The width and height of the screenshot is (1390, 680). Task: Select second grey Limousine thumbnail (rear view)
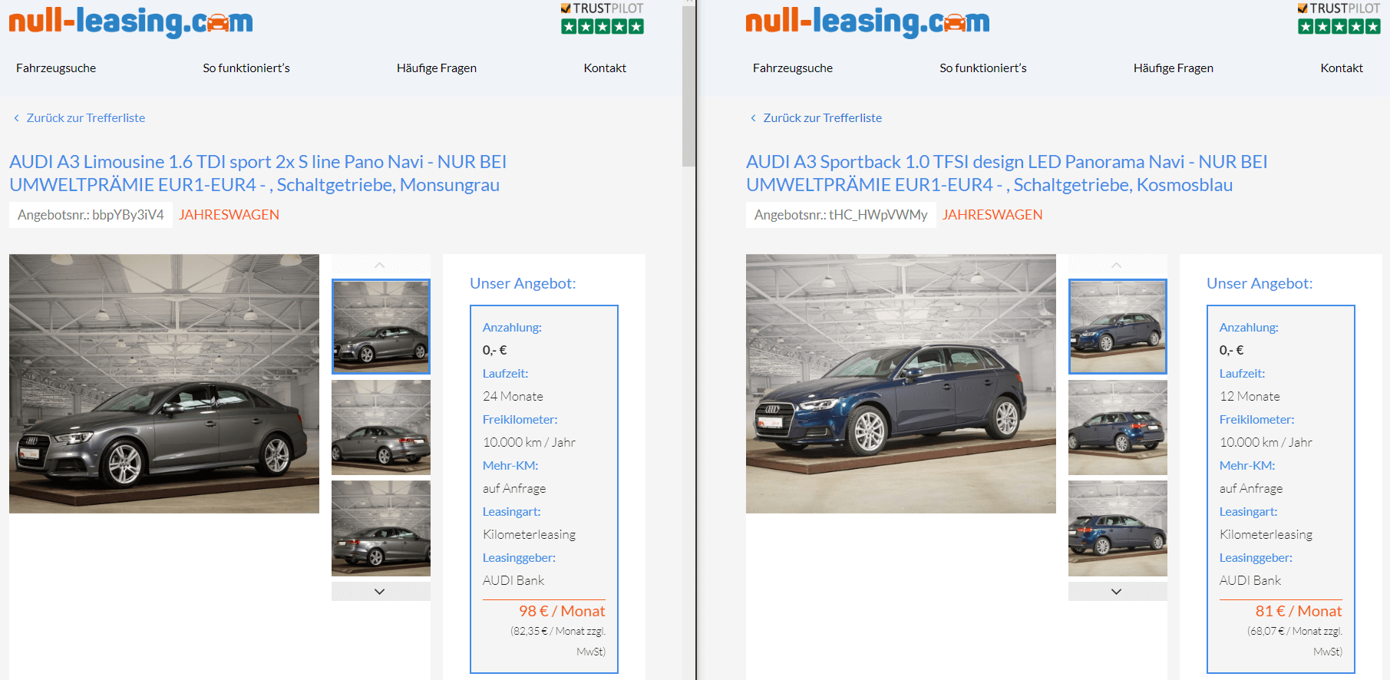coord(381,427)
